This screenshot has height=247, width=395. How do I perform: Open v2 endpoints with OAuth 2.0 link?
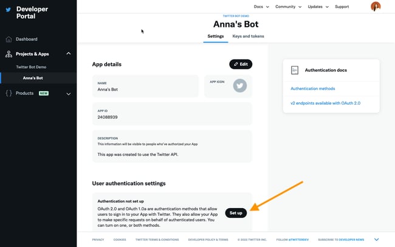pos(325,103)
